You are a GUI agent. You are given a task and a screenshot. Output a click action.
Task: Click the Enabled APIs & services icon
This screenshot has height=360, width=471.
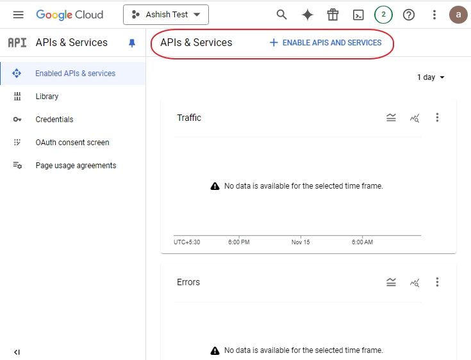pyautogui.click(x=17, y=73)
